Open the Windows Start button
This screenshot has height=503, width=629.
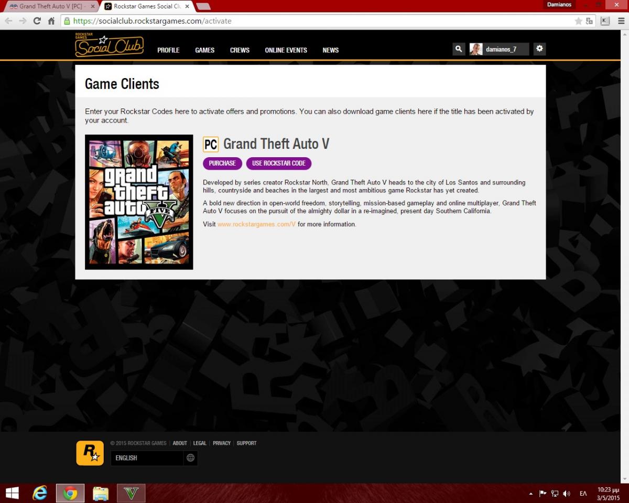pos(12,493)
